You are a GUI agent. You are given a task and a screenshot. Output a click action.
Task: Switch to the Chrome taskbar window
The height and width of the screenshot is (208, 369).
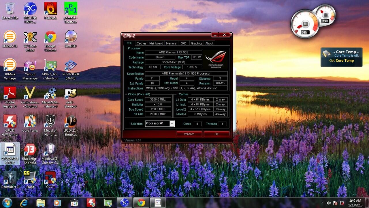point(141,203)
